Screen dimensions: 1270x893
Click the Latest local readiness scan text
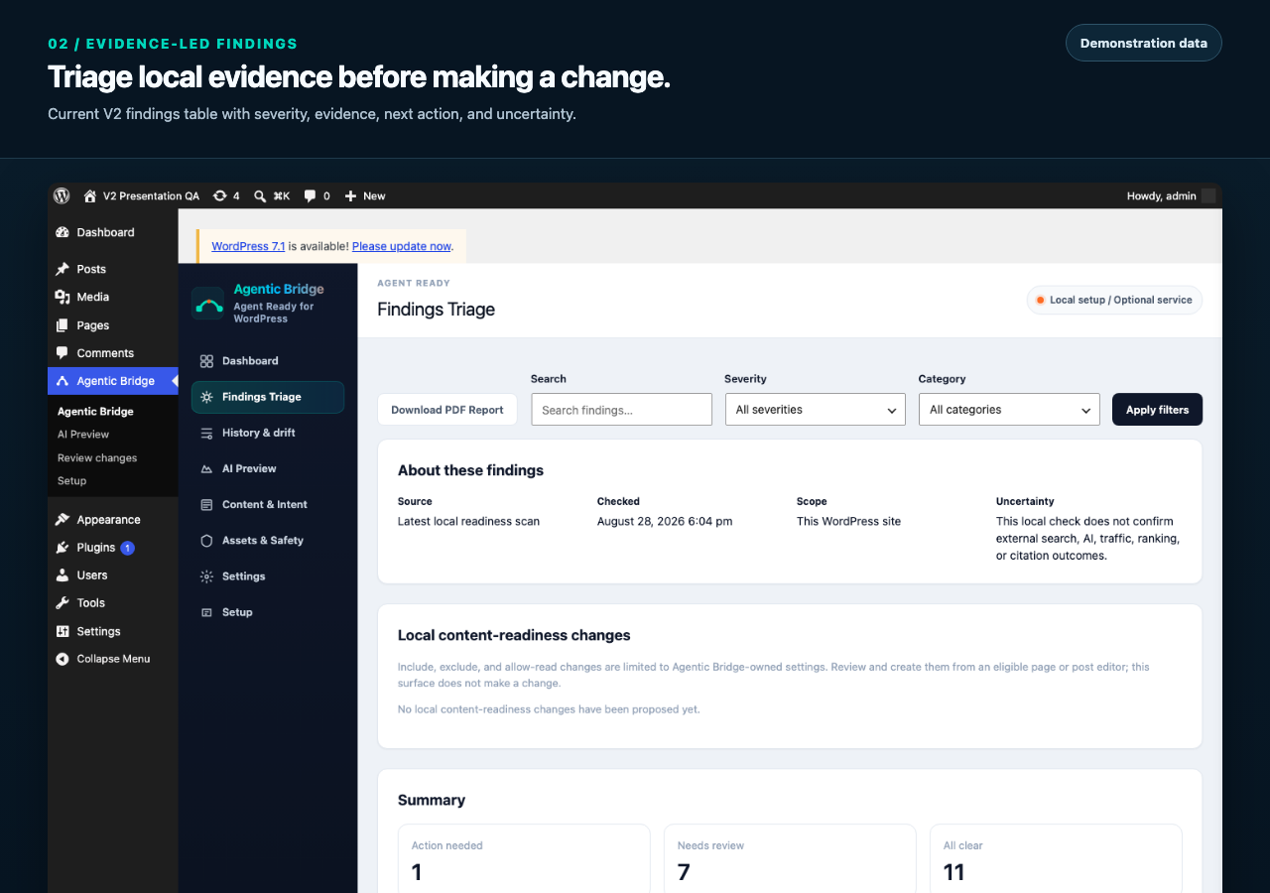point(468,521)
